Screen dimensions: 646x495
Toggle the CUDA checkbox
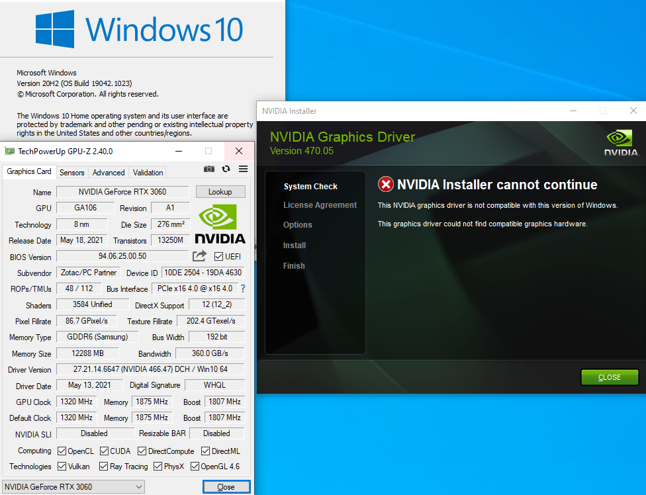[x=104, y=451]
